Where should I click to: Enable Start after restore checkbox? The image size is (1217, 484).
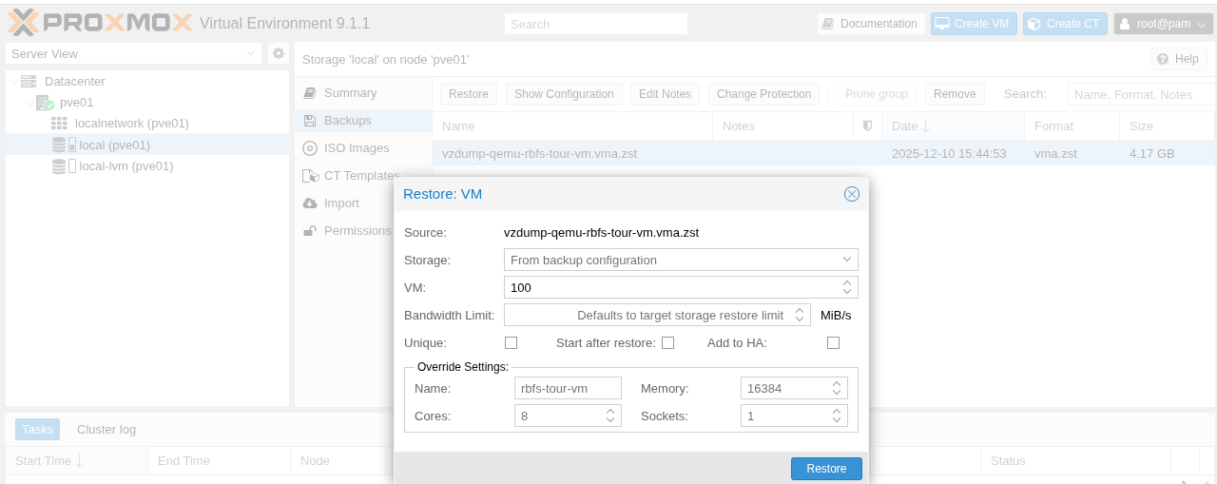click(667, 342)
